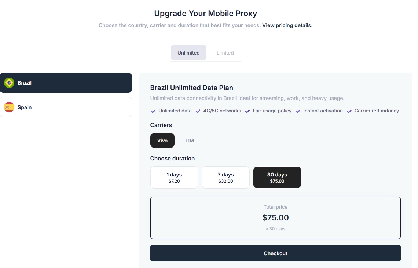The image size is (418, 268).
Task: Click the Carrier redundancy checkmark icon
Action: pyautogui.click(x=349, y=111)
